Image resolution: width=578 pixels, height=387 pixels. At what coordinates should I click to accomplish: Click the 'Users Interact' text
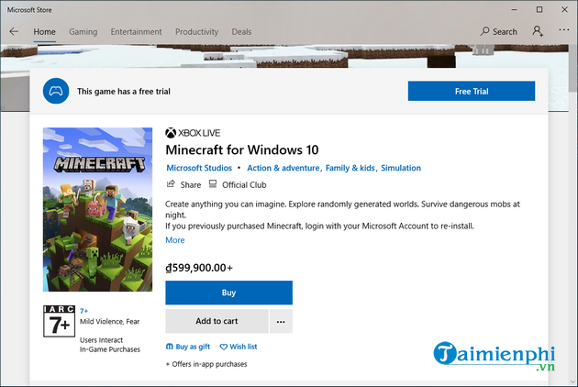[x=101, y=340]
